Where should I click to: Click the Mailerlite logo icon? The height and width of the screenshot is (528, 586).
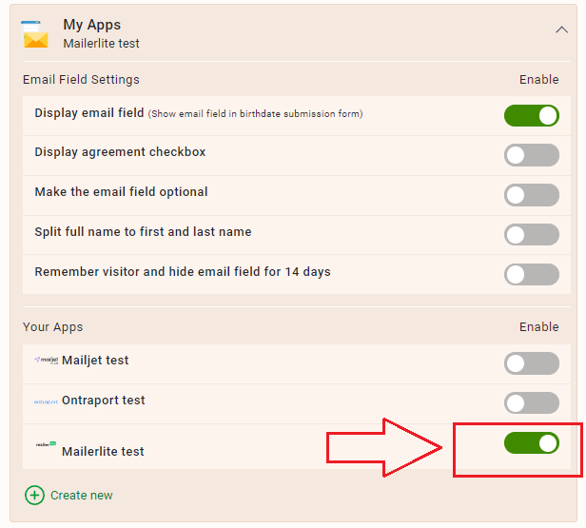click(x=46, y=444)
